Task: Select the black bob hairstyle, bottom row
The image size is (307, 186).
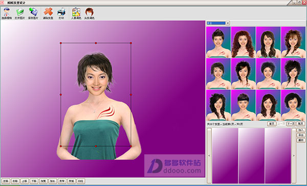Action: pos(293,105)
